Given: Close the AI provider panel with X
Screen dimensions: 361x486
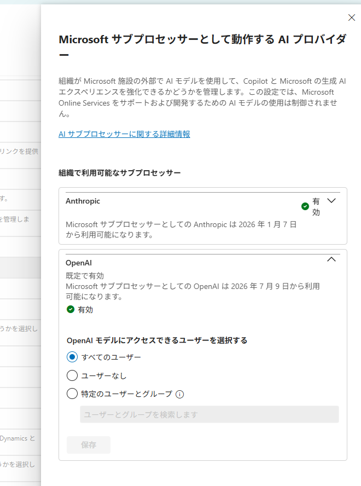Looking at the screenshot, I should (x=351, y=18).
